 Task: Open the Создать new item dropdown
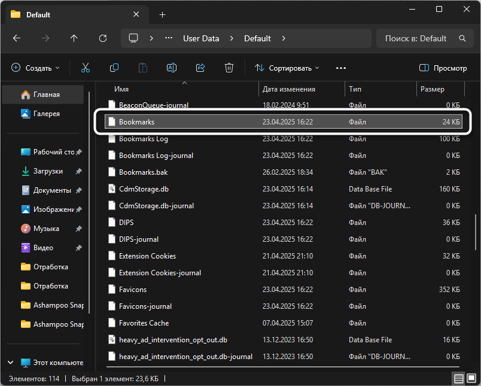(36, 68)
